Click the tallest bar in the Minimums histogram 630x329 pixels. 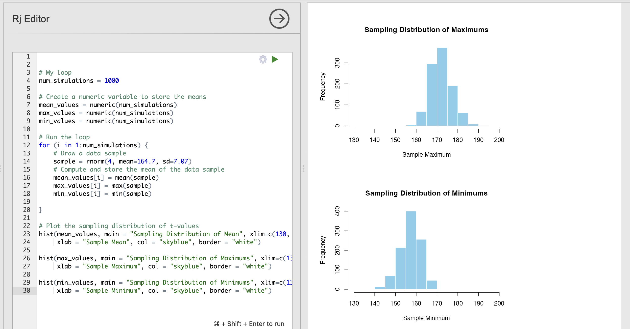[411, 250]
